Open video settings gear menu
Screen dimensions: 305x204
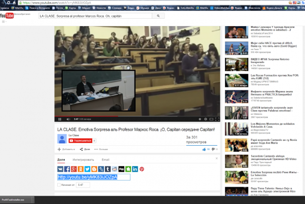point(206,119)
